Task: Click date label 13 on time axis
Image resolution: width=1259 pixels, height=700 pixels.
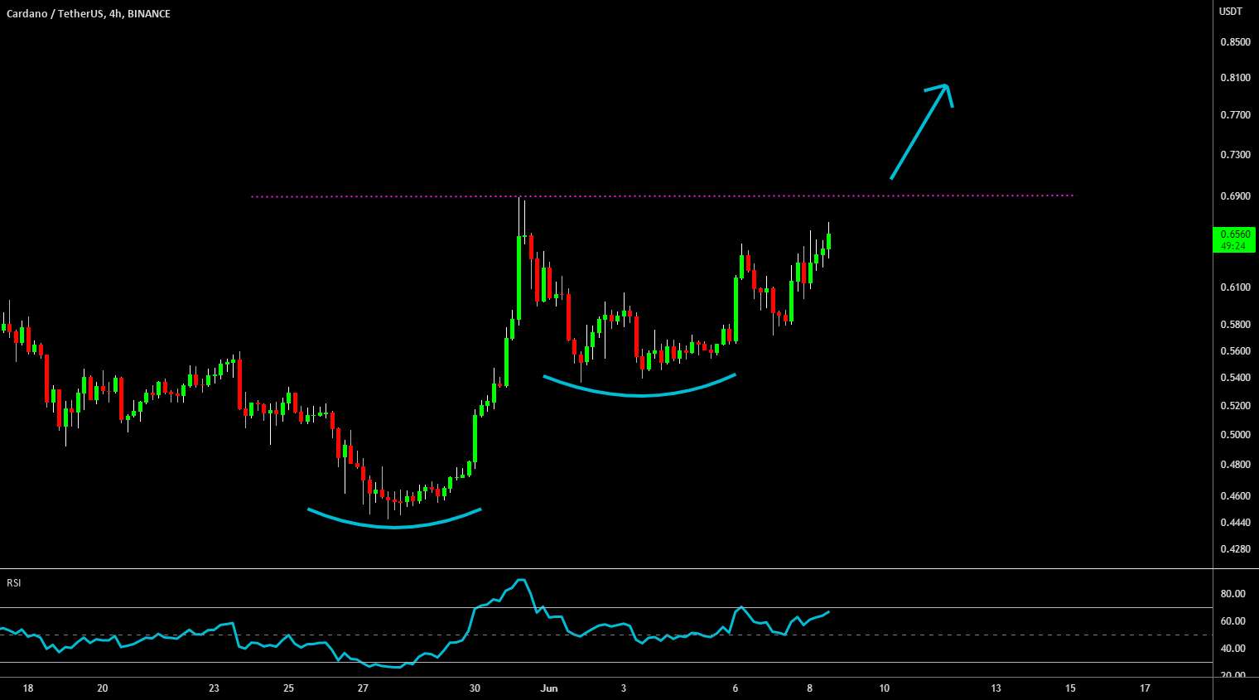Action: [x=996, y=688]
